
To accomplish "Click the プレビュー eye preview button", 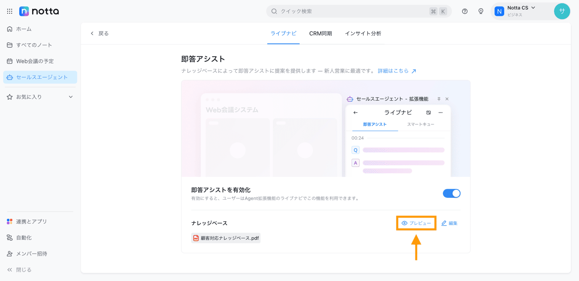I will tap(416, 223).
